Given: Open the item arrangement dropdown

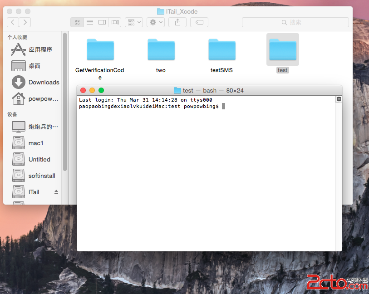Looking at the screenshot, I should (x=134, y=22).
